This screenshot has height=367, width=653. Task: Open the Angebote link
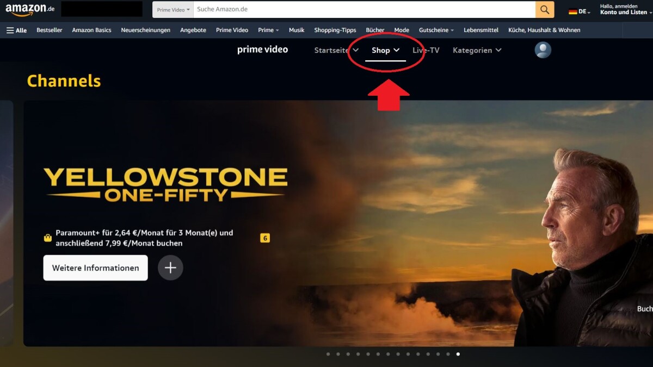(193, 30)
